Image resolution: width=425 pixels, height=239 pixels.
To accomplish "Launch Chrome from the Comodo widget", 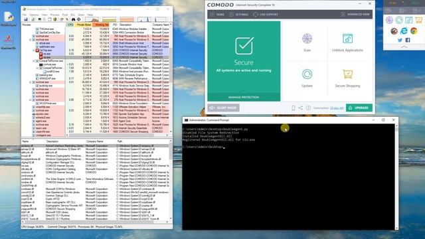I will 414,31.
